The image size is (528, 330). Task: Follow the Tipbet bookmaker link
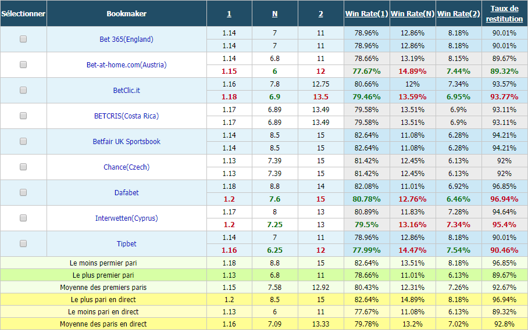pyautogui.click(x=126, y=244)
